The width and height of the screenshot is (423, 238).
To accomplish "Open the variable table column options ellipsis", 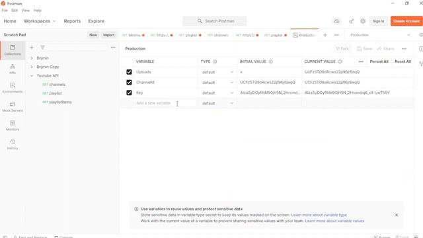I will click(361, 61).
